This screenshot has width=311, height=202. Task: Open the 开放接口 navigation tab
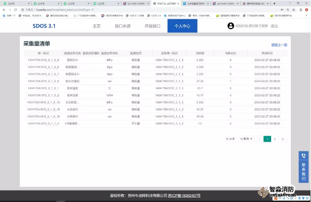[152, 26]
